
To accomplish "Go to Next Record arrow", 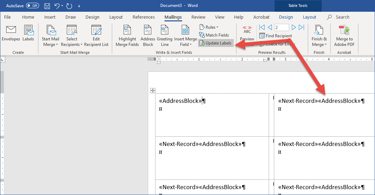I will point(294,27).
